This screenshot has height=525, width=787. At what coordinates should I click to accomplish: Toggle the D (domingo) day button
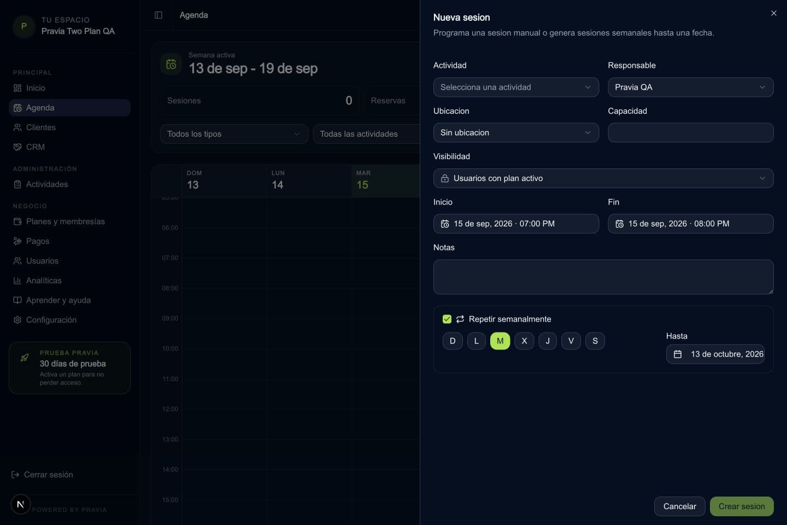click(x=453, y=341)
